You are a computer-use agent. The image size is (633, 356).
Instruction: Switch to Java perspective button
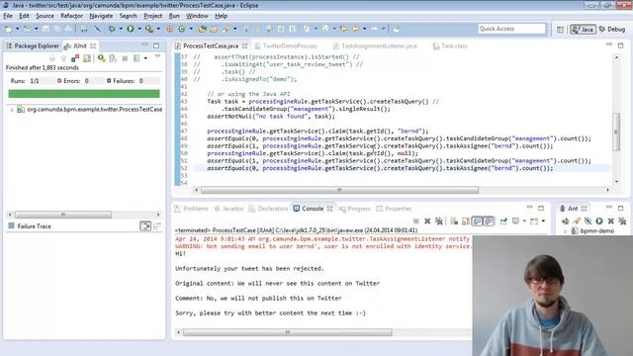pyautogui.click(x=583, y=29)
